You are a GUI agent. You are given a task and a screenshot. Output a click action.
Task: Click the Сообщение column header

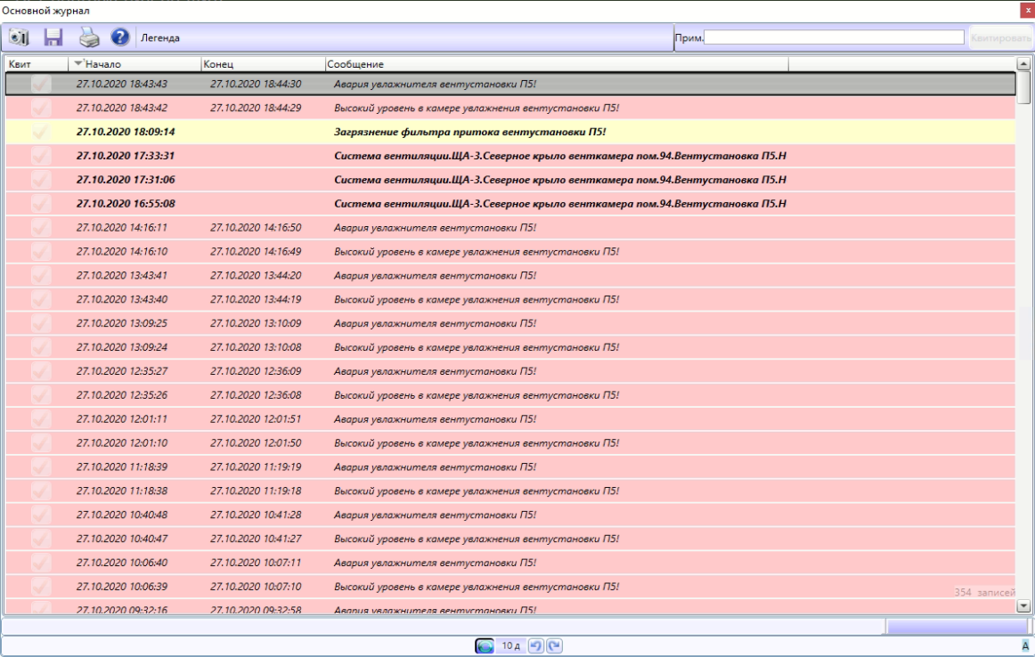point(355,64)
